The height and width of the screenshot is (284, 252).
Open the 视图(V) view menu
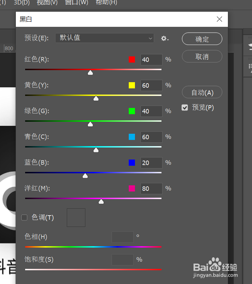click(47, 2)
